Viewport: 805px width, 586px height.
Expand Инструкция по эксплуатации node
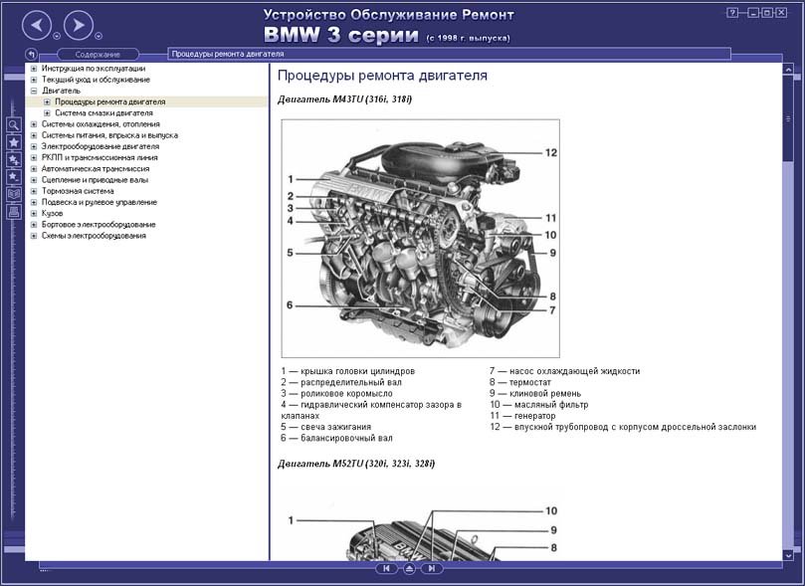34,69
